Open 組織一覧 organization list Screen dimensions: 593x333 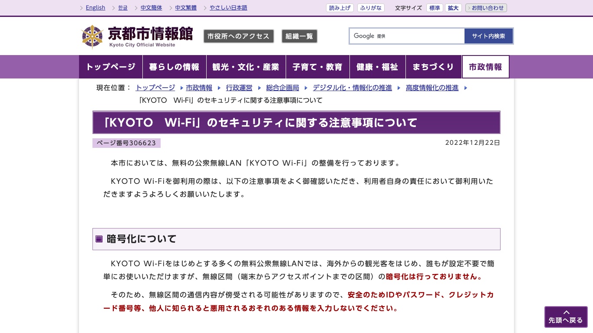point(300,36)
